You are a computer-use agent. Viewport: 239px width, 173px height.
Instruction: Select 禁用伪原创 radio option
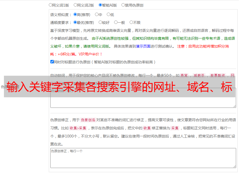[x=123, y=5]
